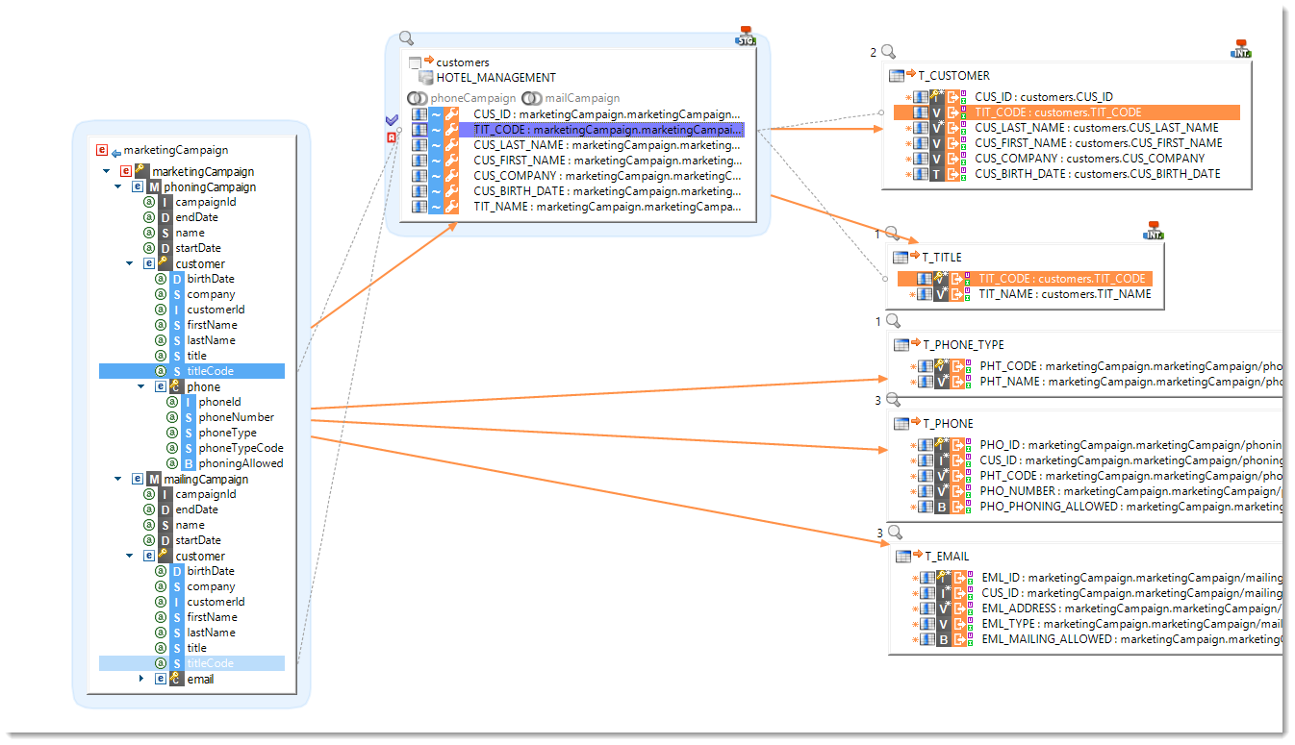
Task: Select the TIT_CODE row in customers
Action: 577,130
